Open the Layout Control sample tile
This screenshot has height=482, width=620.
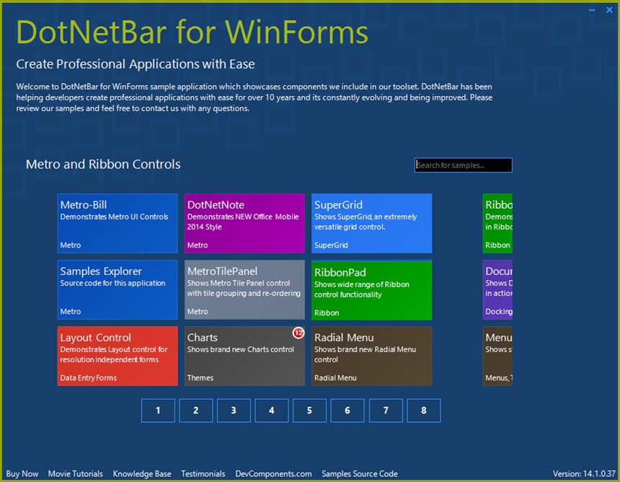pos(118,356)
